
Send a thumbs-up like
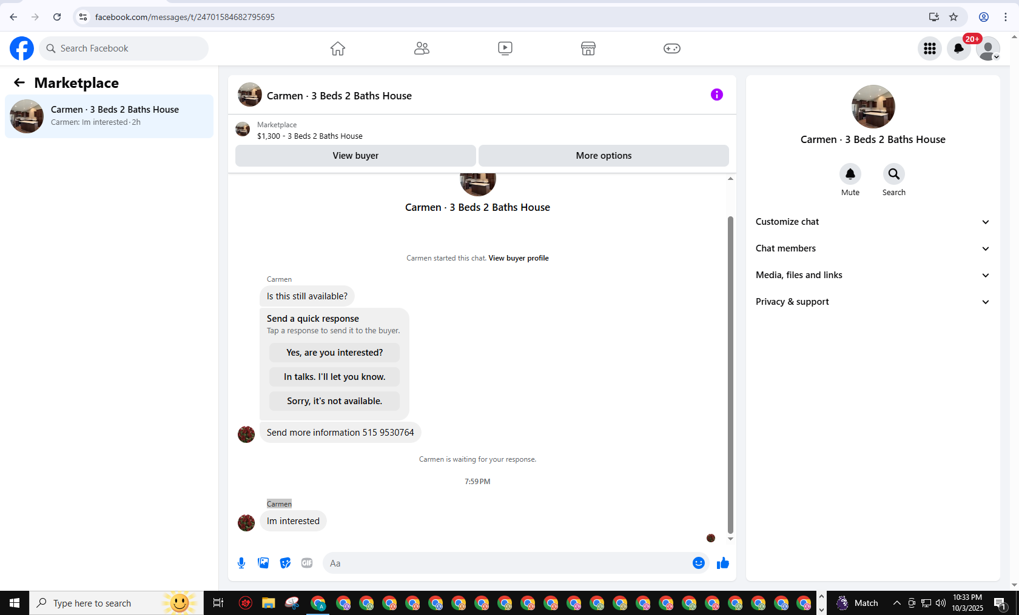[723, 563]
